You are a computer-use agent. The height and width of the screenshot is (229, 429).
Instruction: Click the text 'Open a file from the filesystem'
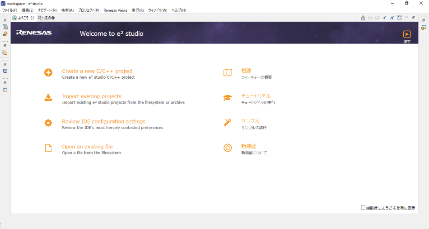(91, 153)
